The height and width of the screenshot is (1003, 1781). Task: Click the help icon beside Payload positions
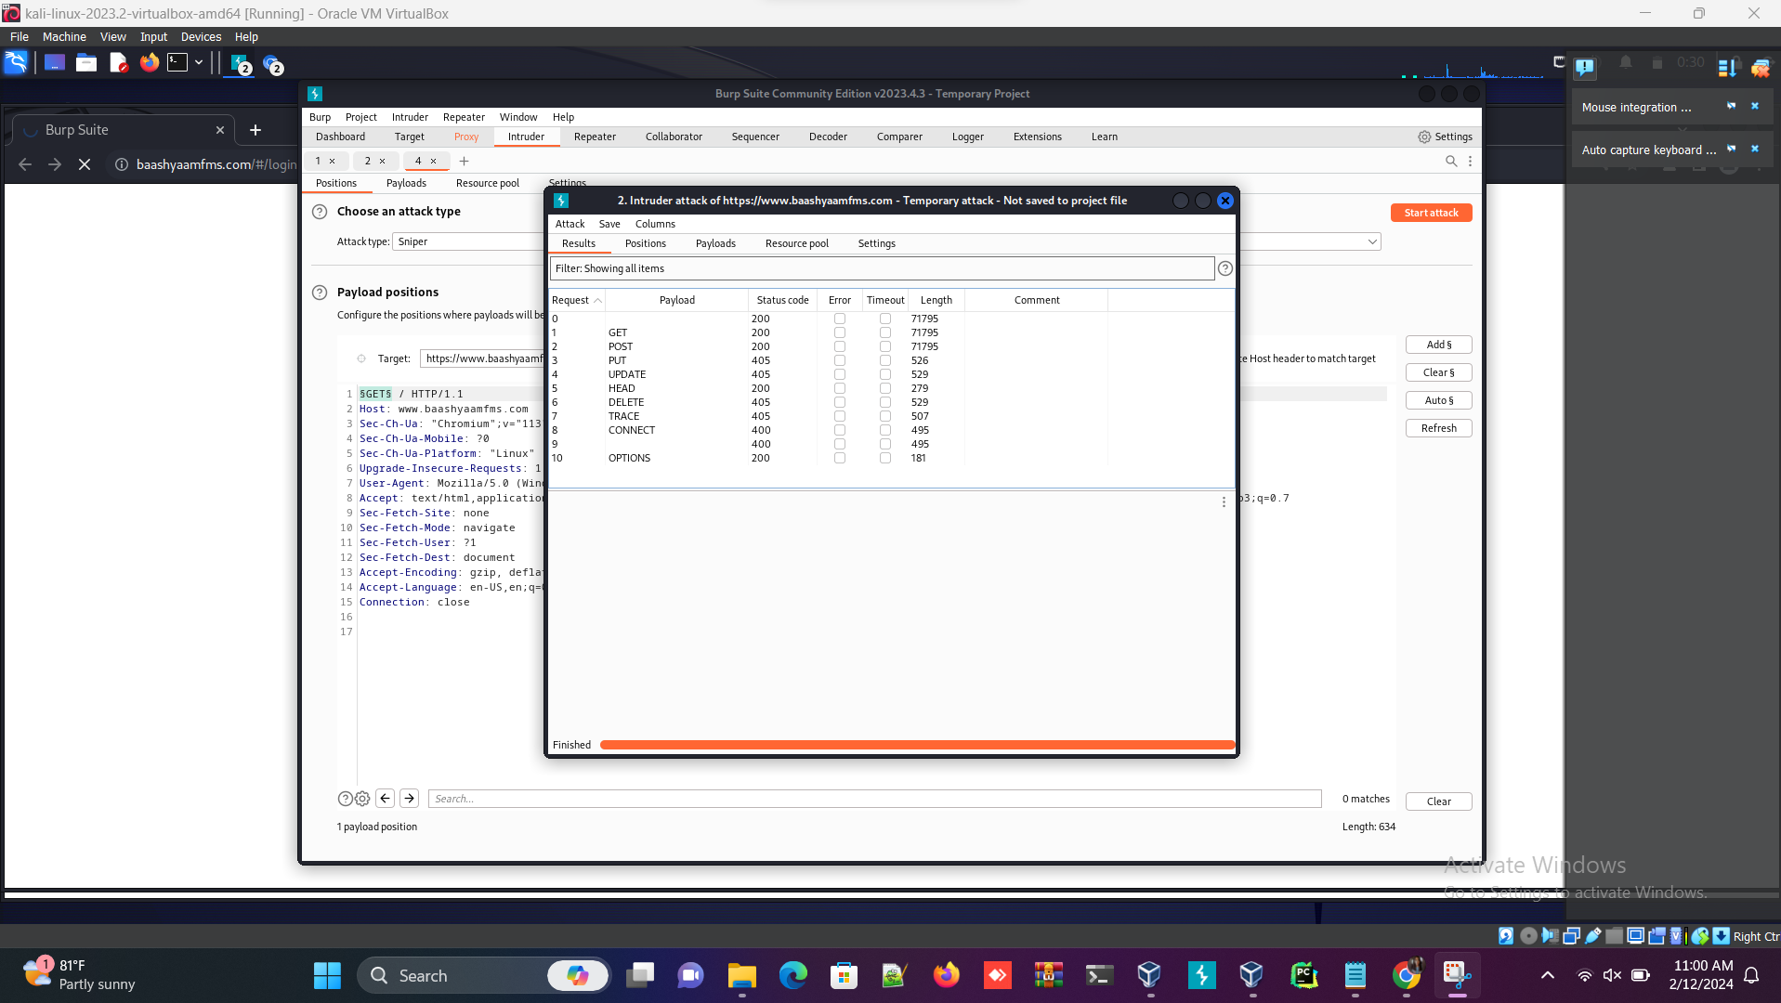click(x=320, y=293)
